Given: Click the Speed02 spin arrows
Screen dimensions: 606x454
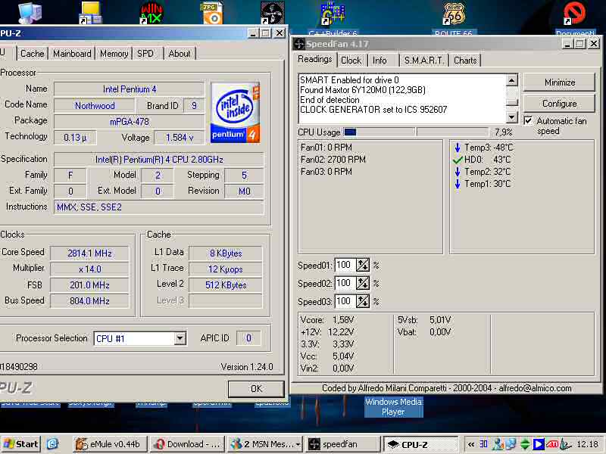Looking at the screenshot, I should [363, 283].
